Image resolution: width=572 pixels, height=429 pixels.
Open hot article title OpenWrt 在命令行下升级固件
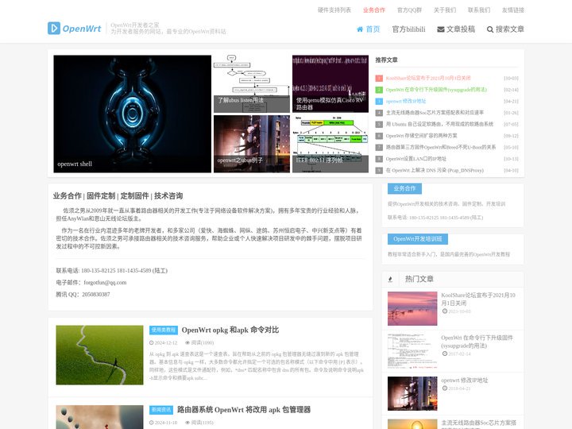point(477,342)
